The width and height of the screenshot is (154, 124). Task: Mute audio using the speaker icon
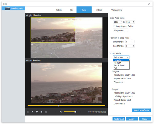(x=61, y=112)
